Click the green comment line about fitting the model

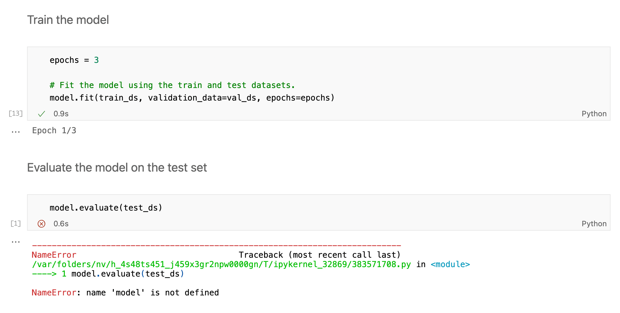point(172,85)
